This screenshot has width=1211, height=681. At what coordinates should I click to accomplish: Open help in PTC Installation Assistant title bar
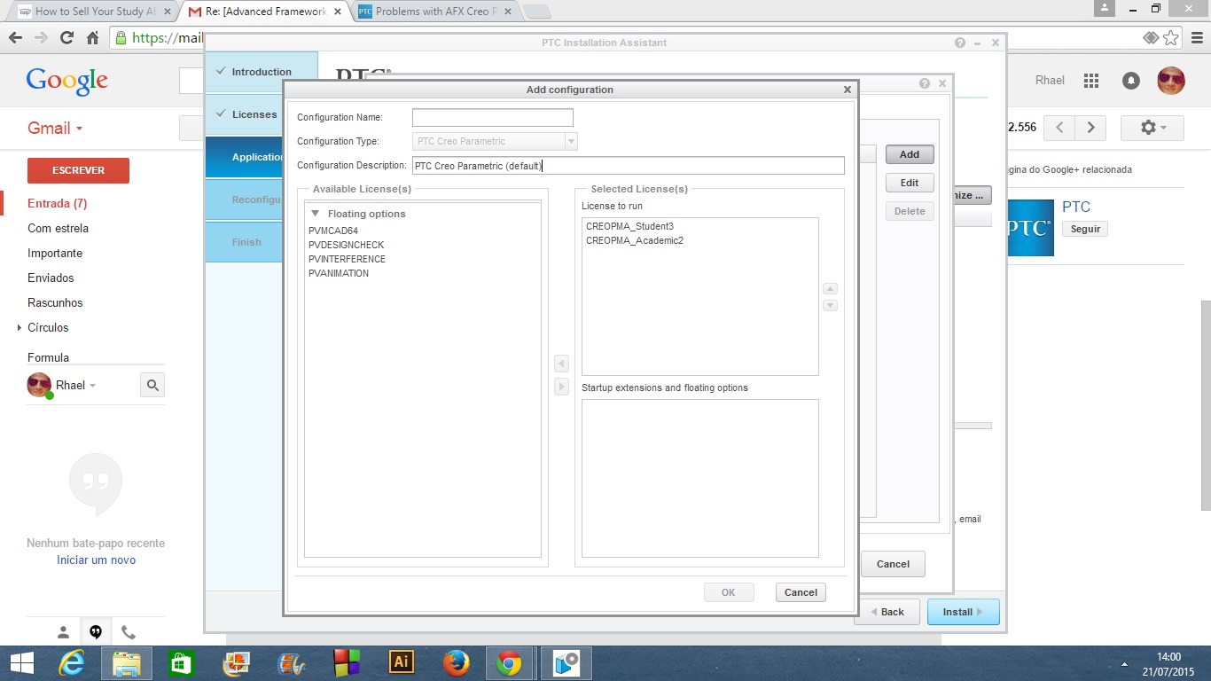pos(960,43)
